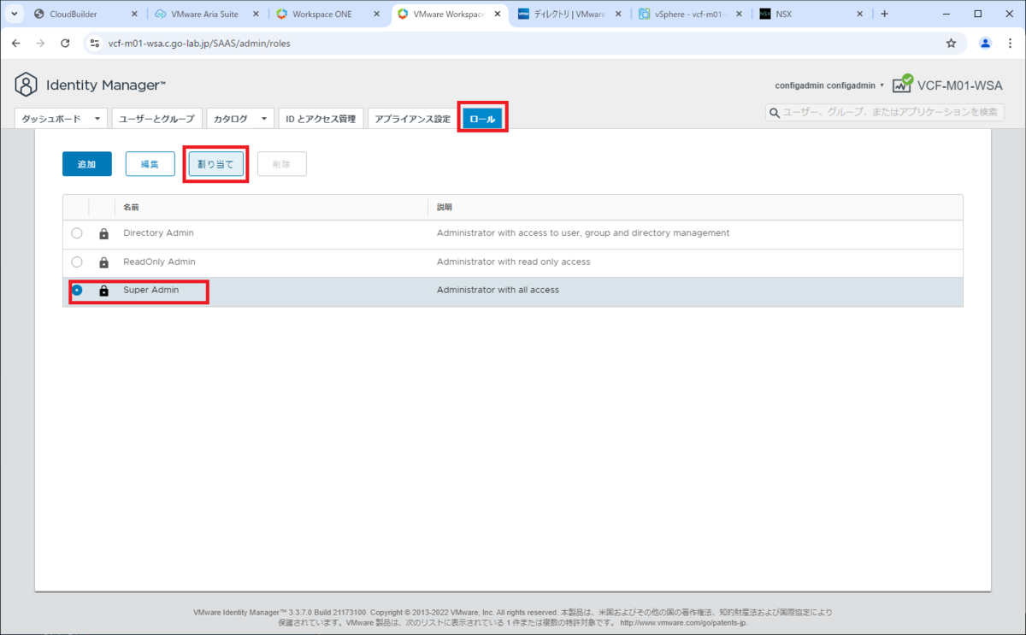Click the 説明 column header
1026x635 pixels.
[x=445, y=207]
